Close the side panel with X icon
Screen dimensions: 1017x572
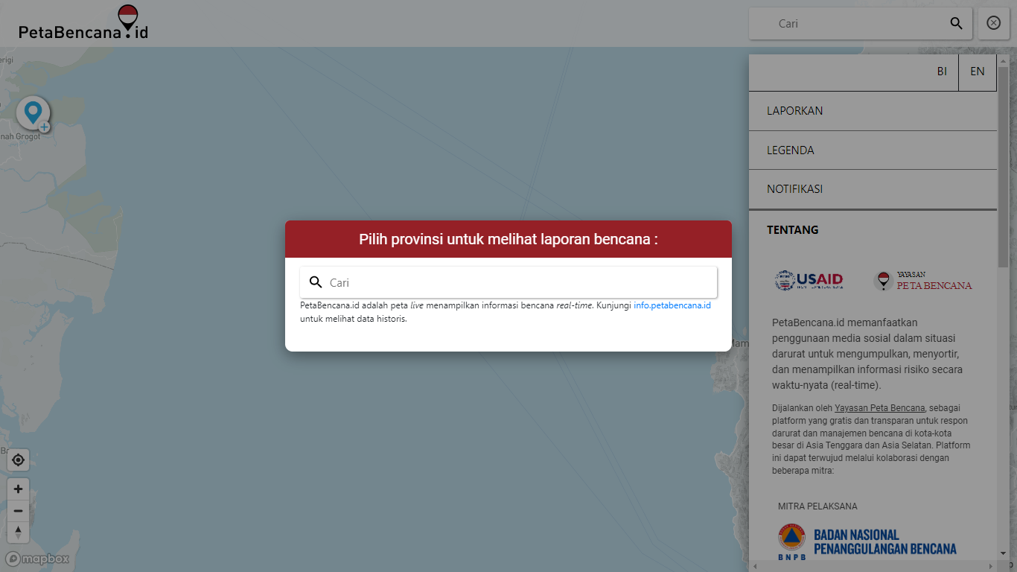click(993, 23)
